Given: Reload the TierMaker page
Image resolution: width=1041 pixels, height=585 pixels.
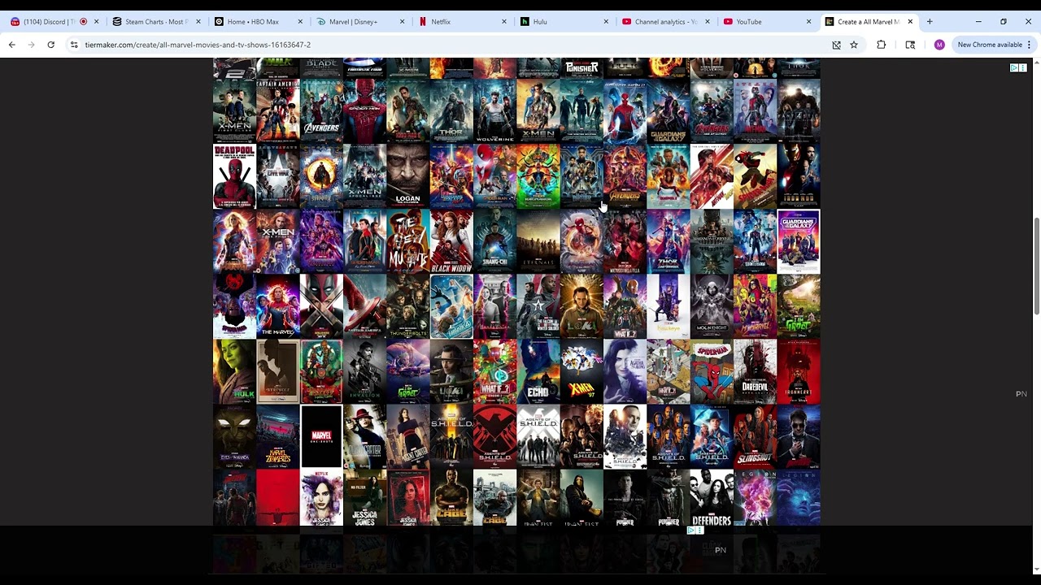Looking at the screenshot, I should click(50, 45).
